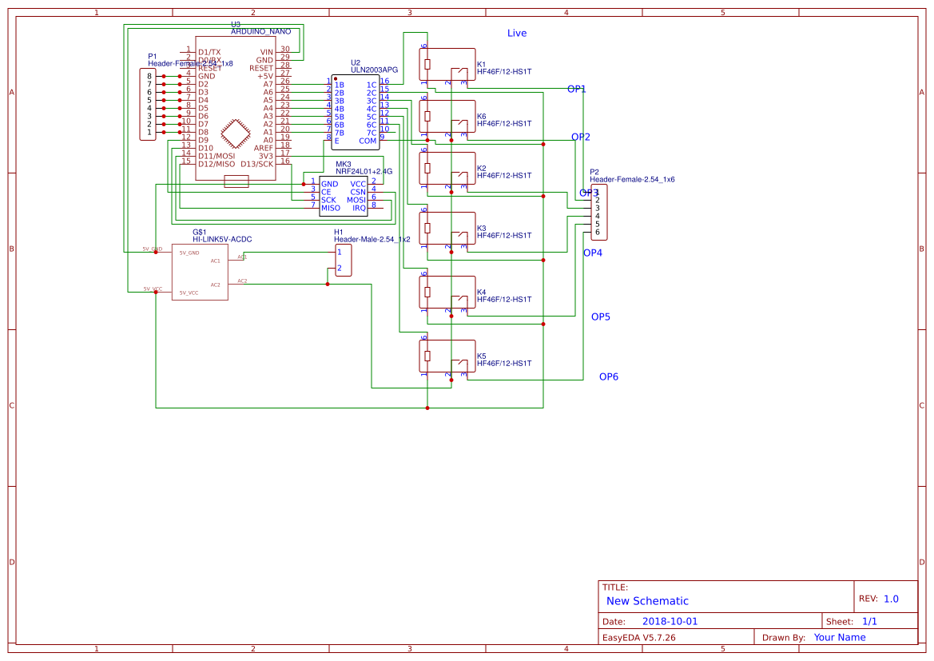Click the "NRF24L01+2.4G" component name
934x661 pixels.
pos(364,172)
